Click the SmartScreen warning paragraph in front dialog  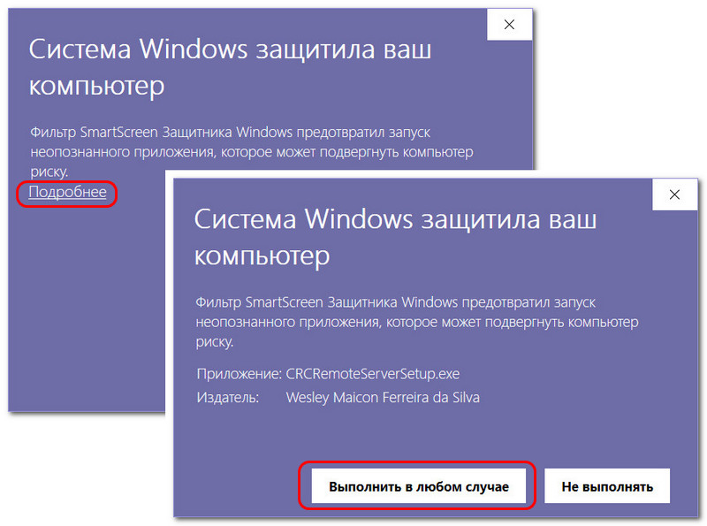point(417,322)
